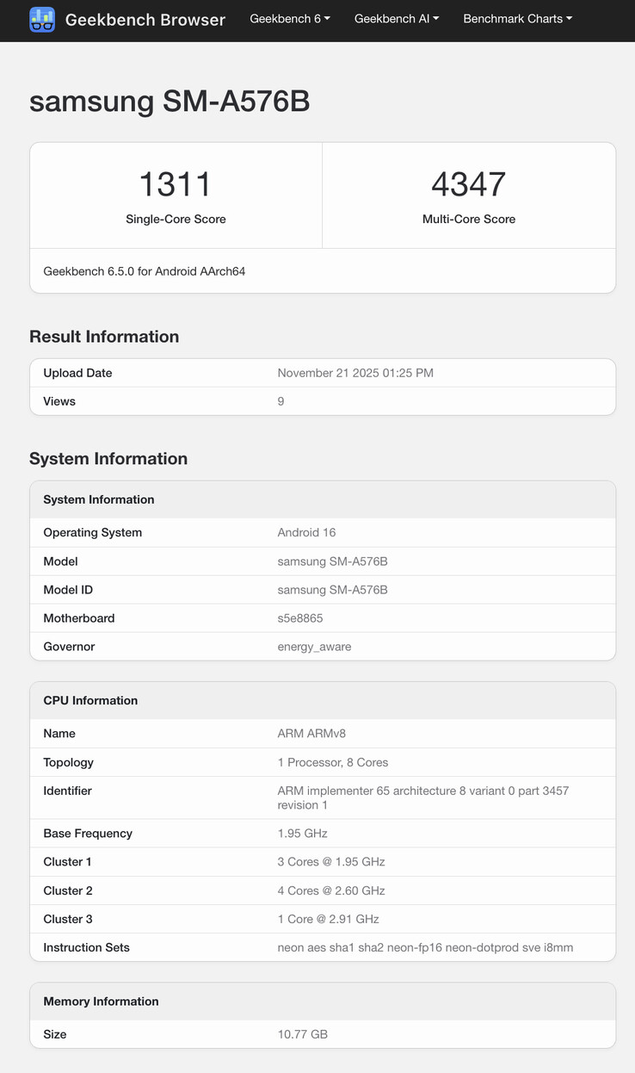Click the System Information panel header
This screenshot has width=635, height=1073.
click(99, 499)
